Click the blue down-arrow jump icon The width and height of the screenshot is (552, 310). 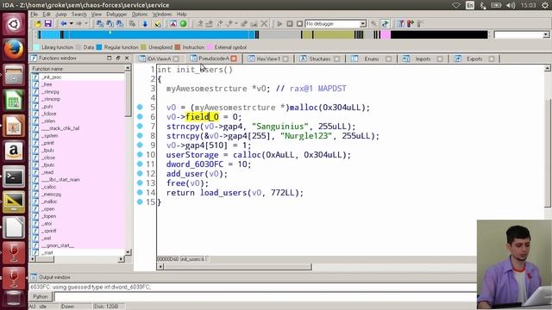click(145, 24)
